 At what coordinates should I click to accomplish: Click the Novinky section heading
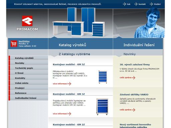(130, 54)
